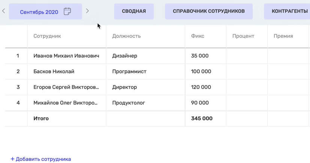This screenshot has width=310, height=163.
Task: Click Добавить сотрудника link
Action: (x=41, y=159)
